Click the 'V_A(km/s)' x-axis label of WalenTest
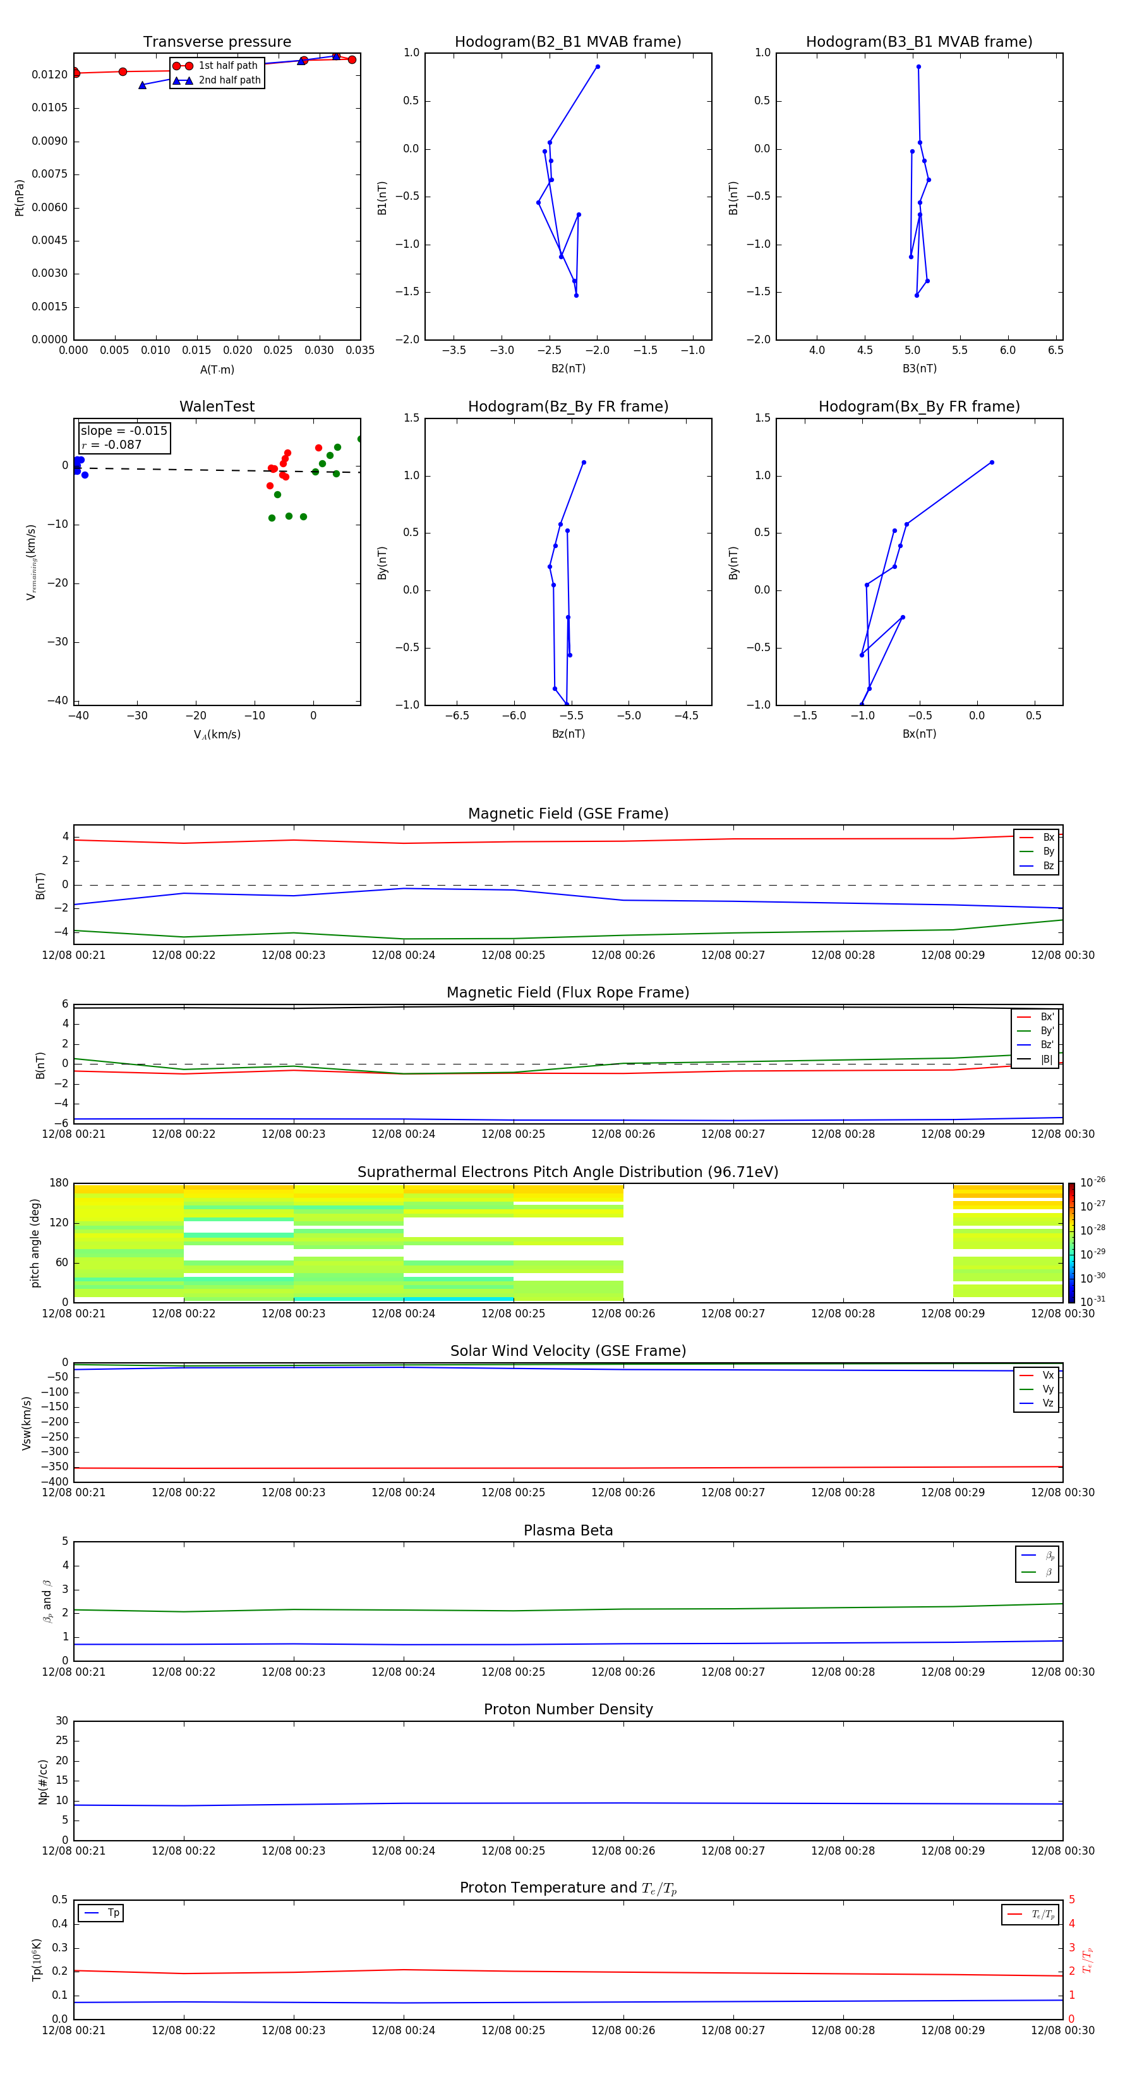The height and width of the screenshot is (2086, 1137). [217, 735]
